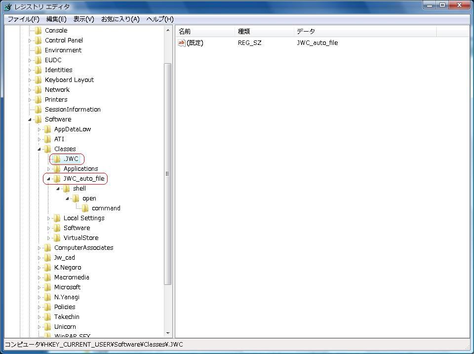Click the Jw_cad folder icon
474x354 pixels.
(48, 258)
